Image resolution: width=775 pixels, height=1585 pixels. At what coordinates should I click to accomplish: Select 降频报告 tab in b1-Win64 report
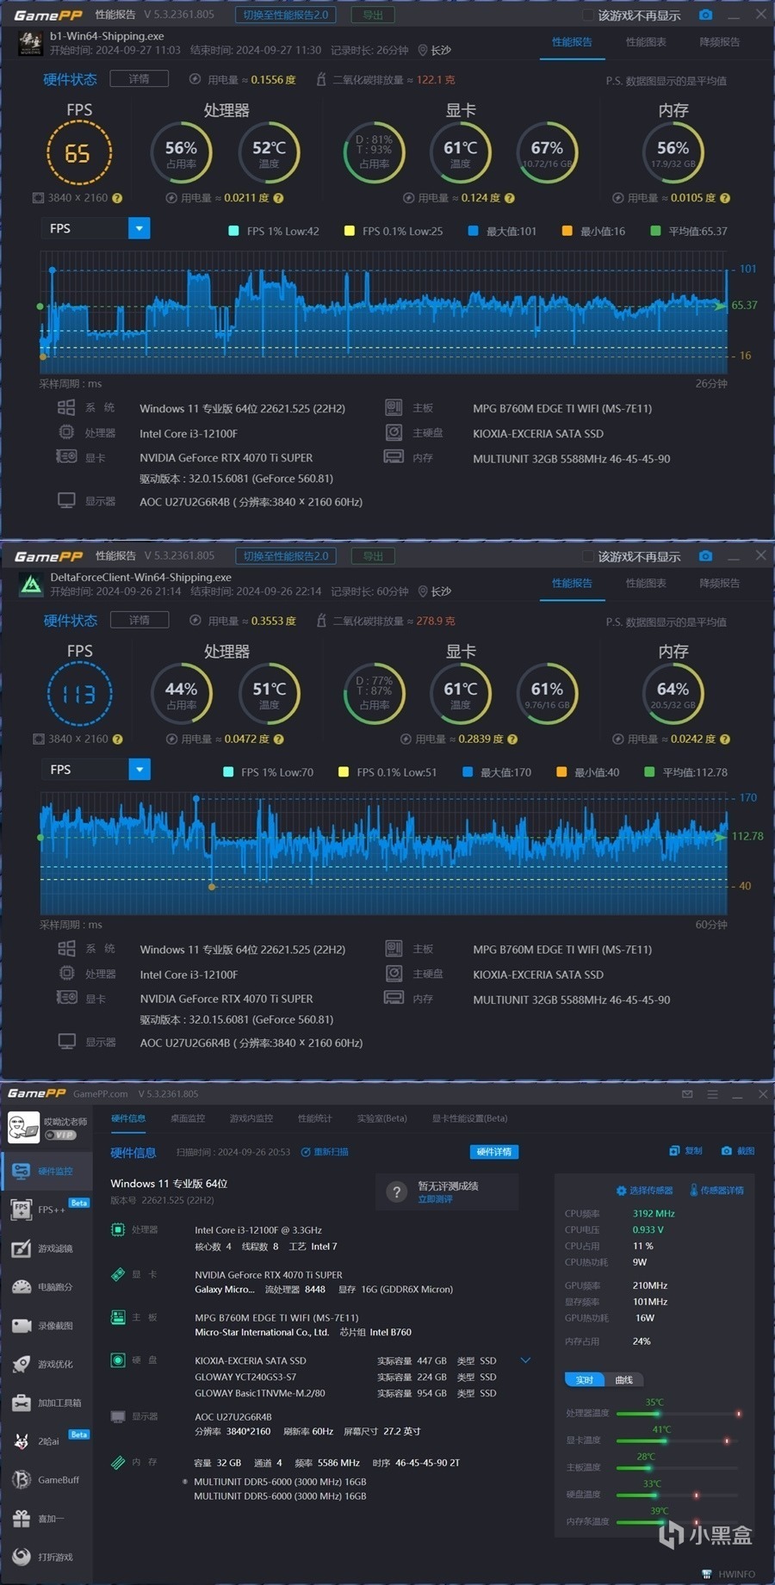tap(719, 41)
